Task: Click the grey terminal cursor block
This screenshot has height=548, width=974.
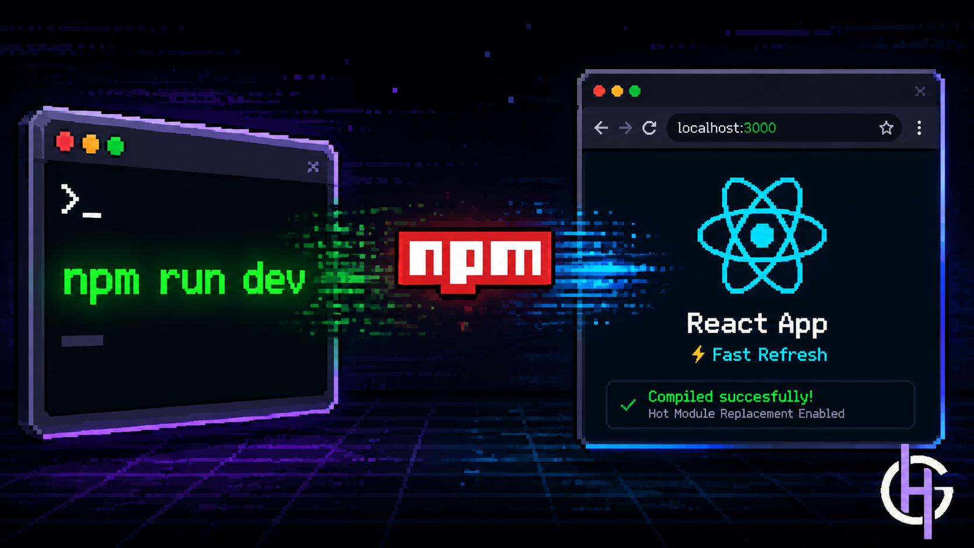Action: tap(82, 341)
